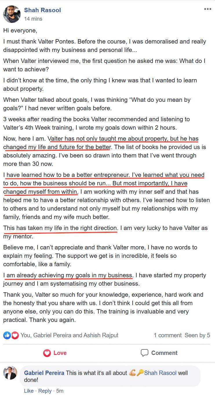This screenshot has width=215, height=397.
Task: View who reacted: You, Gabriel Pereira and Ashish Rajput
Action: (x=70, y=335)
